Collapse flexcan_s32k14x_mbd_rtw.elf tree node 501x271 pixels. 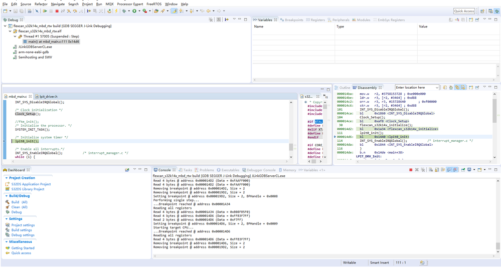pyautogui.click(x=10, y=31)
